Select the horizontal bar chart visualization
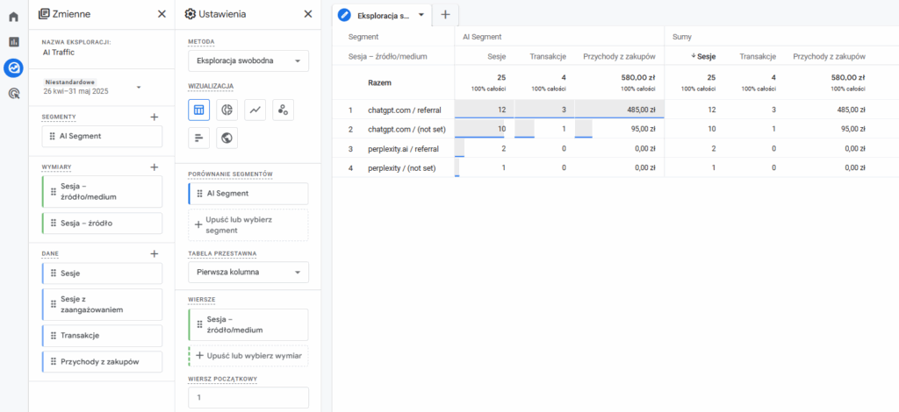 point(198,138)
